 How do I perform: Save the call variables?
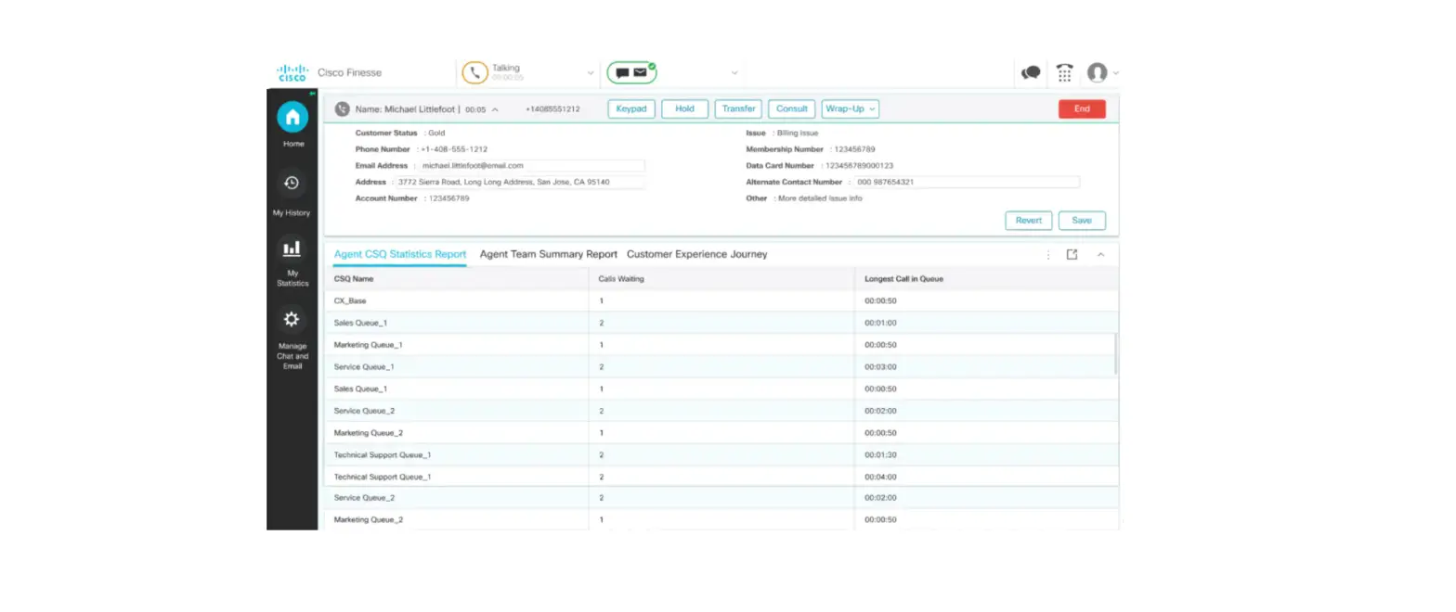(x=1082, y=221)
